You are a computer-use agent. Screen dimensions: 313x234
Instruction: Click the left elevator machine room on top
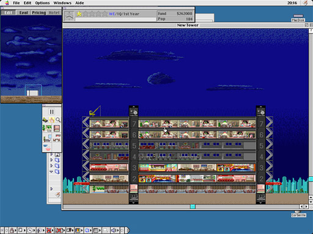(133, 111)
